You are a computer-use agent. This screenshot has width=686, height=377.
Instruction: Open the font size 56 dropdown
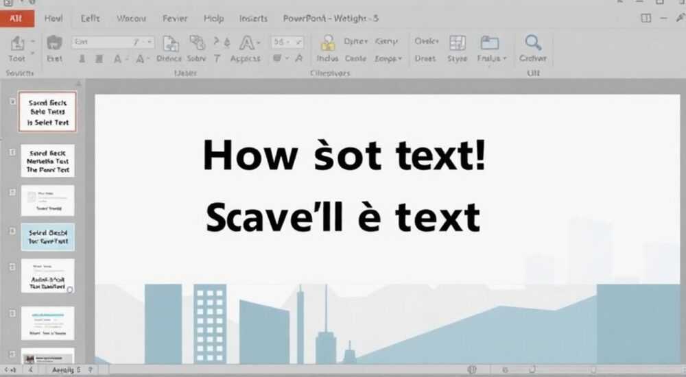(x=287, y=42)
